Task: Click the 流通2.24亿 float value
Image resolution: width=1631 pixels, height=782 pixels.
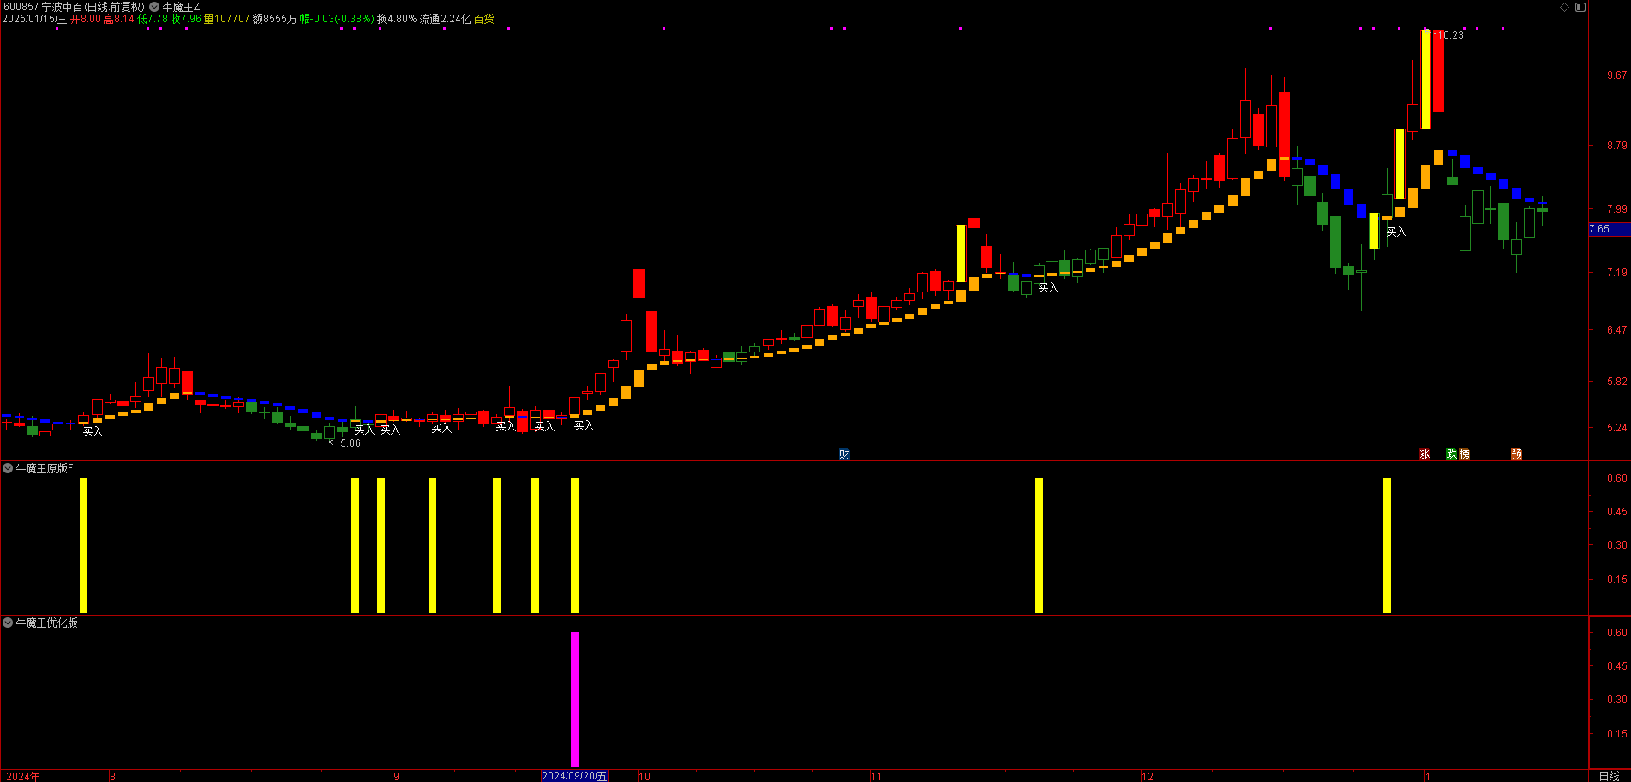Action: pos(445,19)
